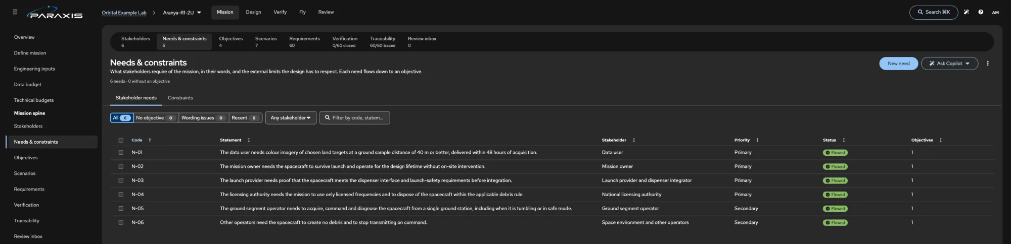Go to Data budget in the sidebar
Image resolution: width=1011 pixels, height=244 pixels.
click(x=28, y=85)
